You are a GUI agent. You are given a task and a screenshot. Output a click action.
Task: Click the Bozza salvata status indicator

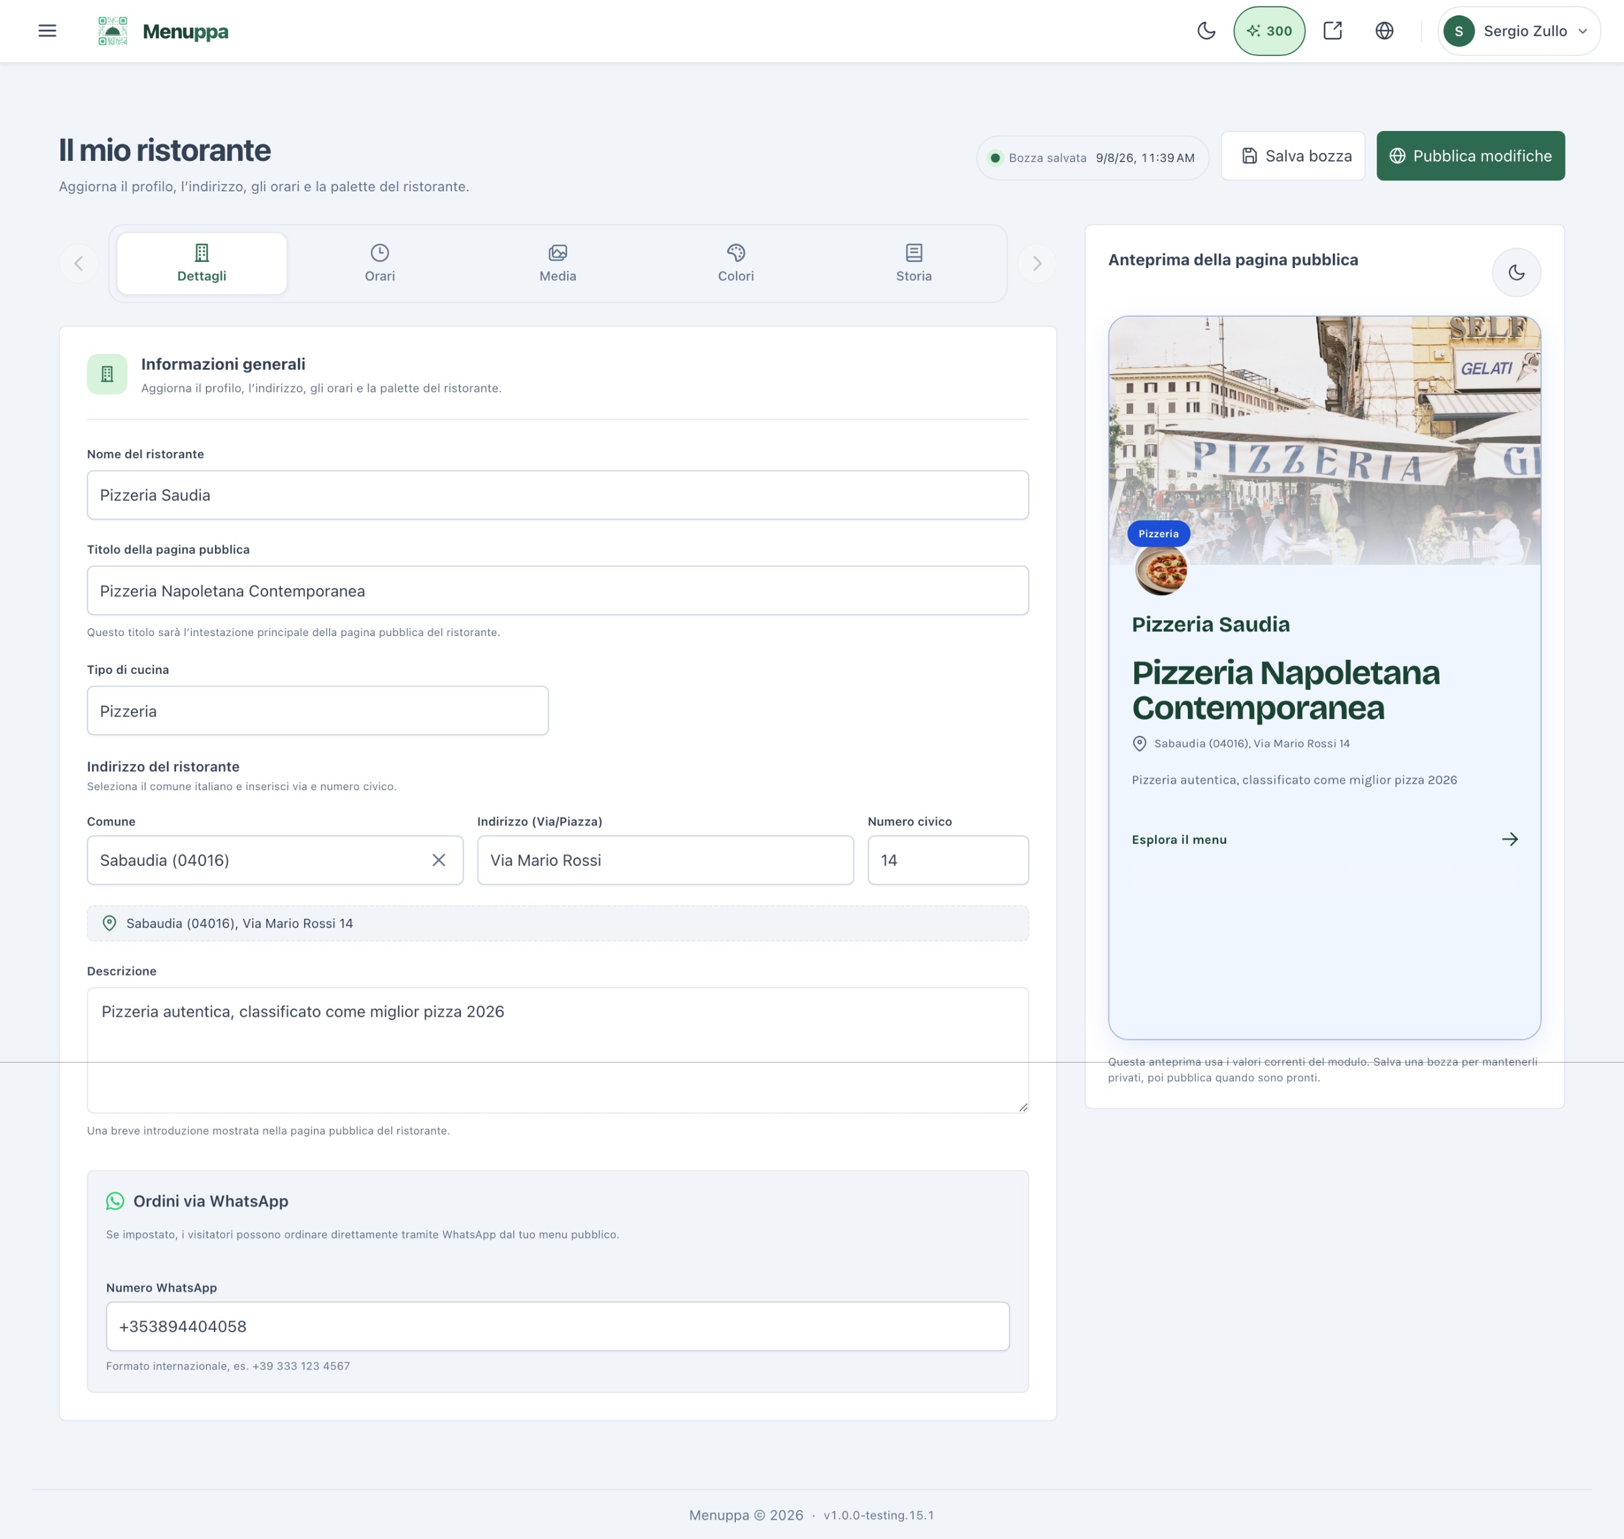click(1092, 158)
